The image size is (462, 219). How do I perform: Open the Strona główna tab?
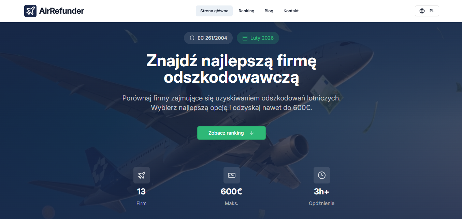(x=214, y=11)
